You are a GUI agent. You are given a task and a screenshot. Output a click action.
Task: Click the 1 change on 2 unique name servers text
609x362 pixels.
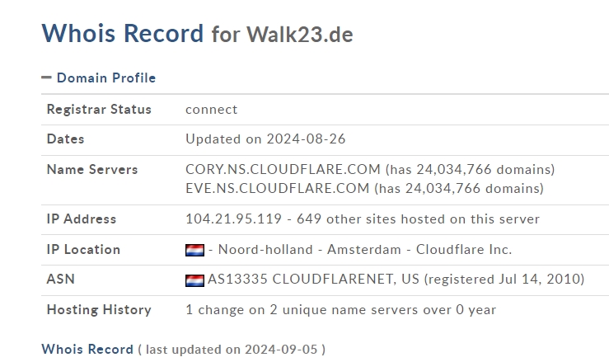tap(340, 310)
